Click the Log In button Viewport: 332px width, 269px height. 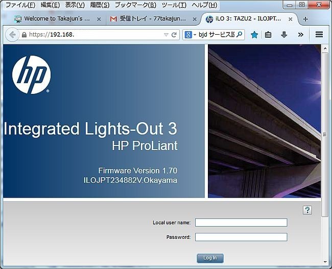(210, 258)
